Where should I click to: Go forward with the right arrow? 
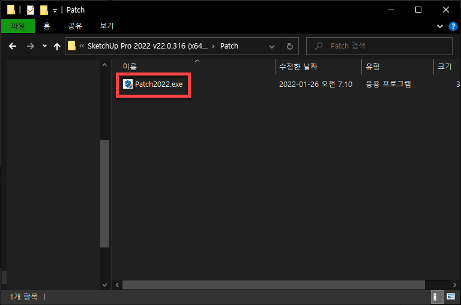click(31, 46)
